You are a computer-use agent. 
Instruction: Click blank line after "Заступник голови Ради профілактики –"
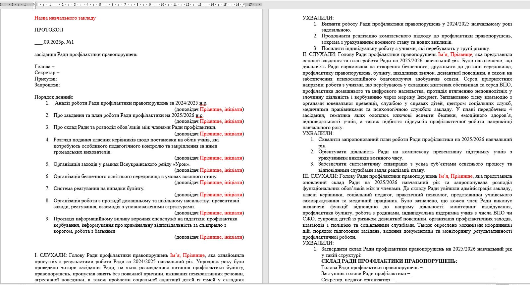(x=452, y=273)
